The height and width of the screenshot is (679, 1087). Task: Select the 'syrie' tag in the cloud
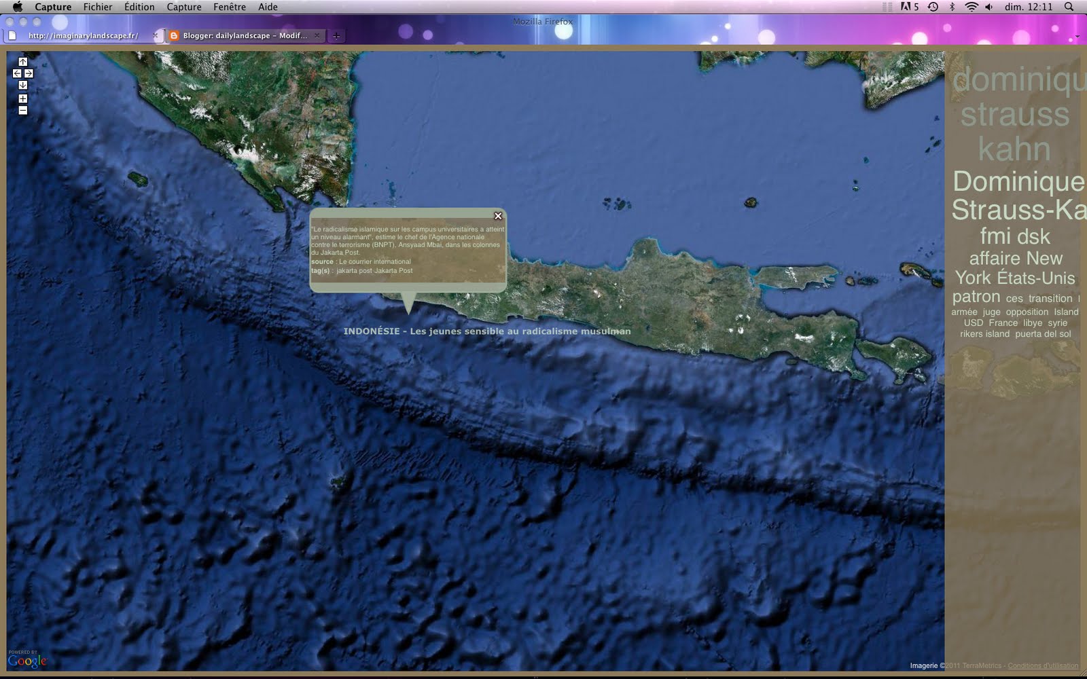tap(1058, 323)
